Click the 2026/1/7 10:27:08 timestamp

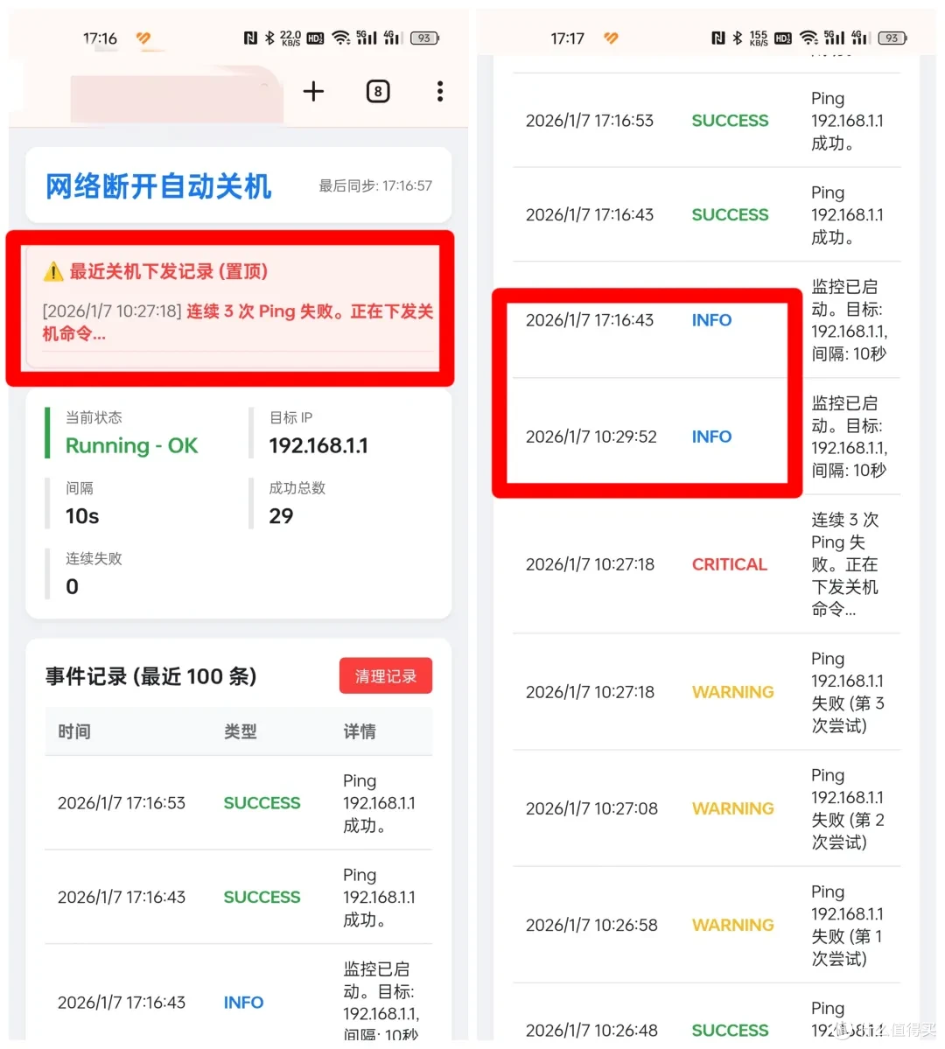click(x=591, y=808)
